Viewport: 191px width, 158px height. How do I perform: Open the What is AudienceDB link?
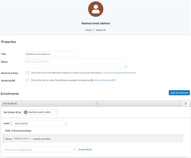pyautogui.click(x=105, y=80)
